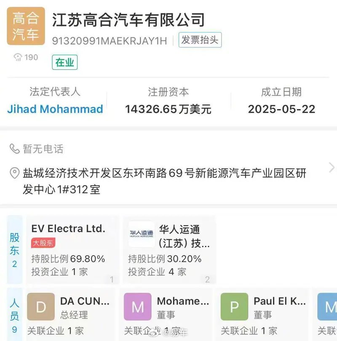Click the 高合汽车 company logo
Viewport: 337px width, 341px height.
[x=26, y=26]
